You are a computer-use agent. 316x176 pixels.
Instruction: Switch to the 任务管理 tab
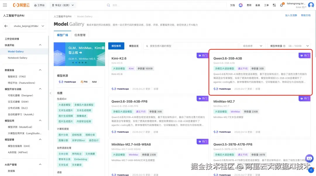(80, 35)
